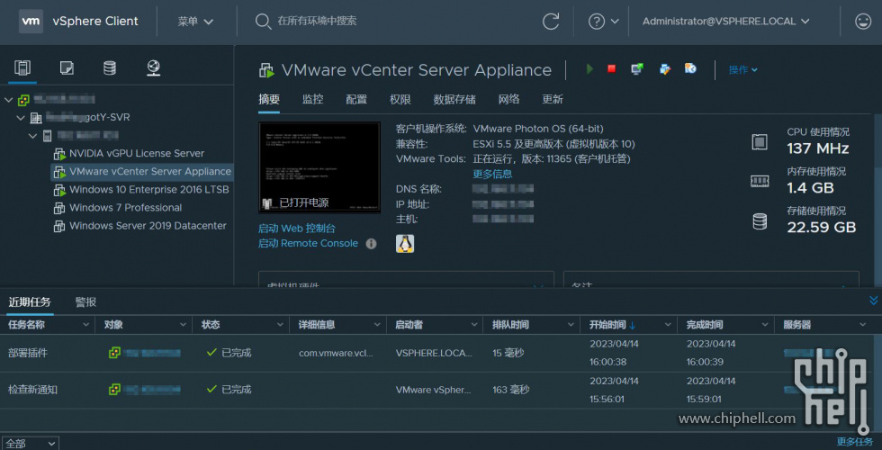Click the 检查新通知 task name
Screen dimensions: 882x450
click(32, 389)
